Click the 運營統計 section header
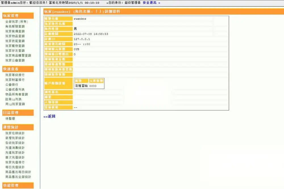 (18, 127)
